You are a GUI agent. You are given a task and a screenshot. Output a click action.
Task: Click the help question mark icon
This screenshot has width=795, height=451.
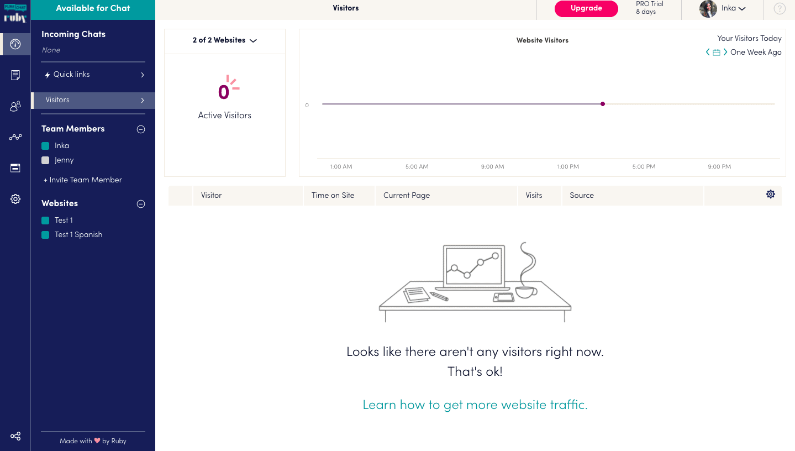click(780, 8)
